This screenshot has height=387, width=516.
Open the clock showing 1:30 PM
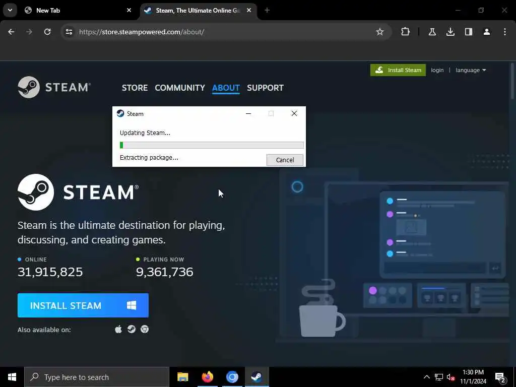click(473, 377)
